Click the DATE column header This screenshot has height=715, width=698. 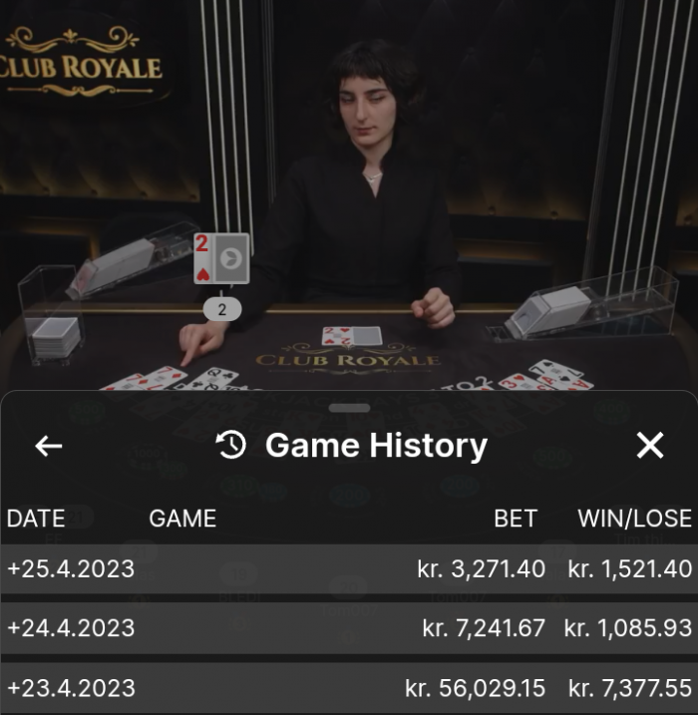coord(36,519)
